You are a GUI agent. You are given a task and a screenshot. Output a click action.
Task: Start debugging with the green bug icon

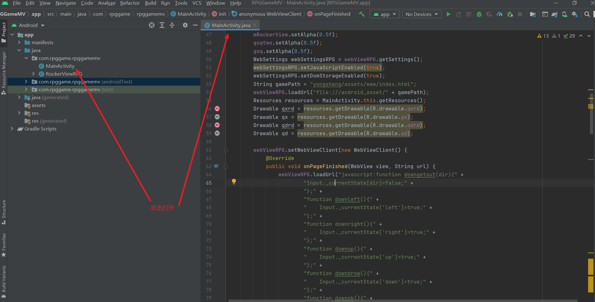[x=479, y=14]
